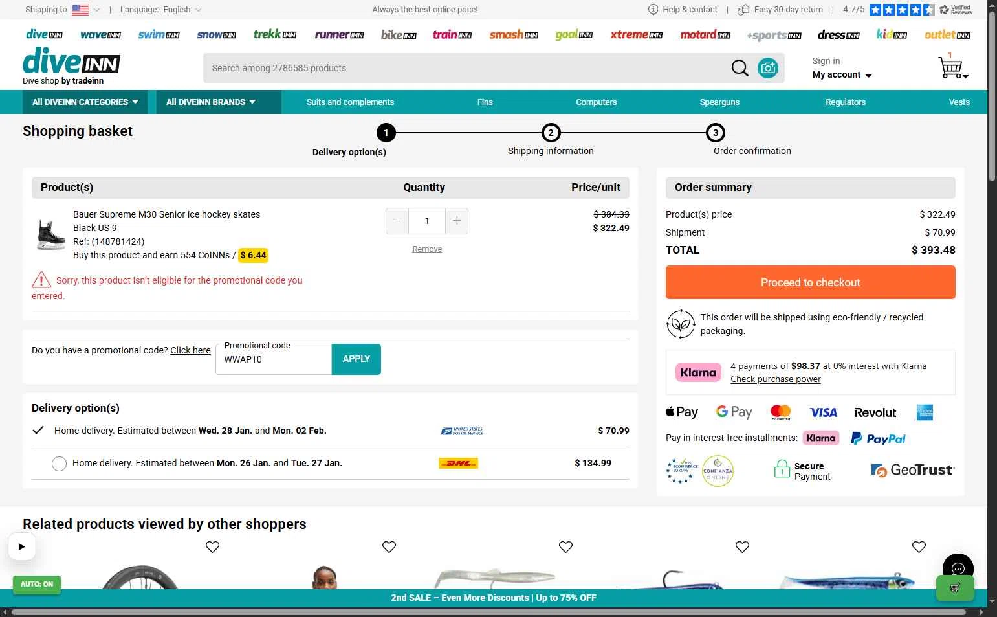Open the bikeinn store logo
The height and width of the screenshot is (617, 997).
click(399, 35)
